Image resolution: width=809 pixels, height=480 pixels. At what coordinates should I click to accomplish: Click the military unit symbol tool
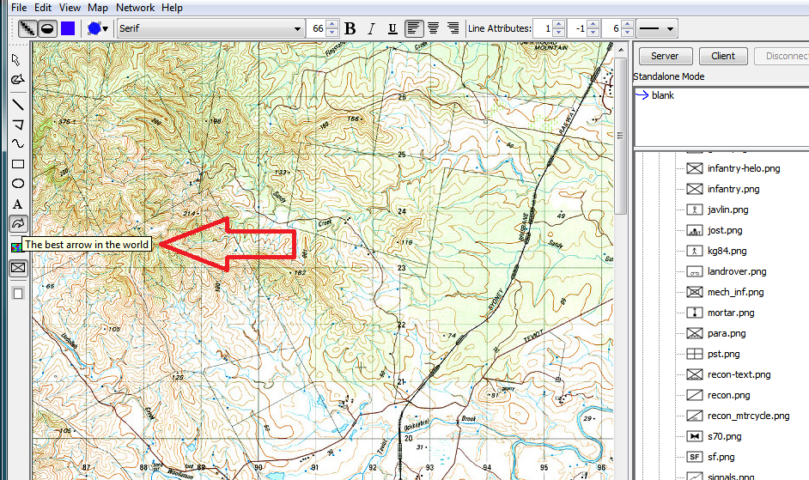17,268
